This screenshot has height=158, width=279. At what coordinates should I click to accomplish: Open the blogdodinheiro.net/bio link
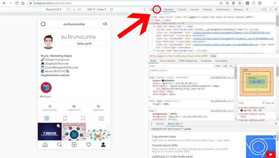[x=55, y=75]
